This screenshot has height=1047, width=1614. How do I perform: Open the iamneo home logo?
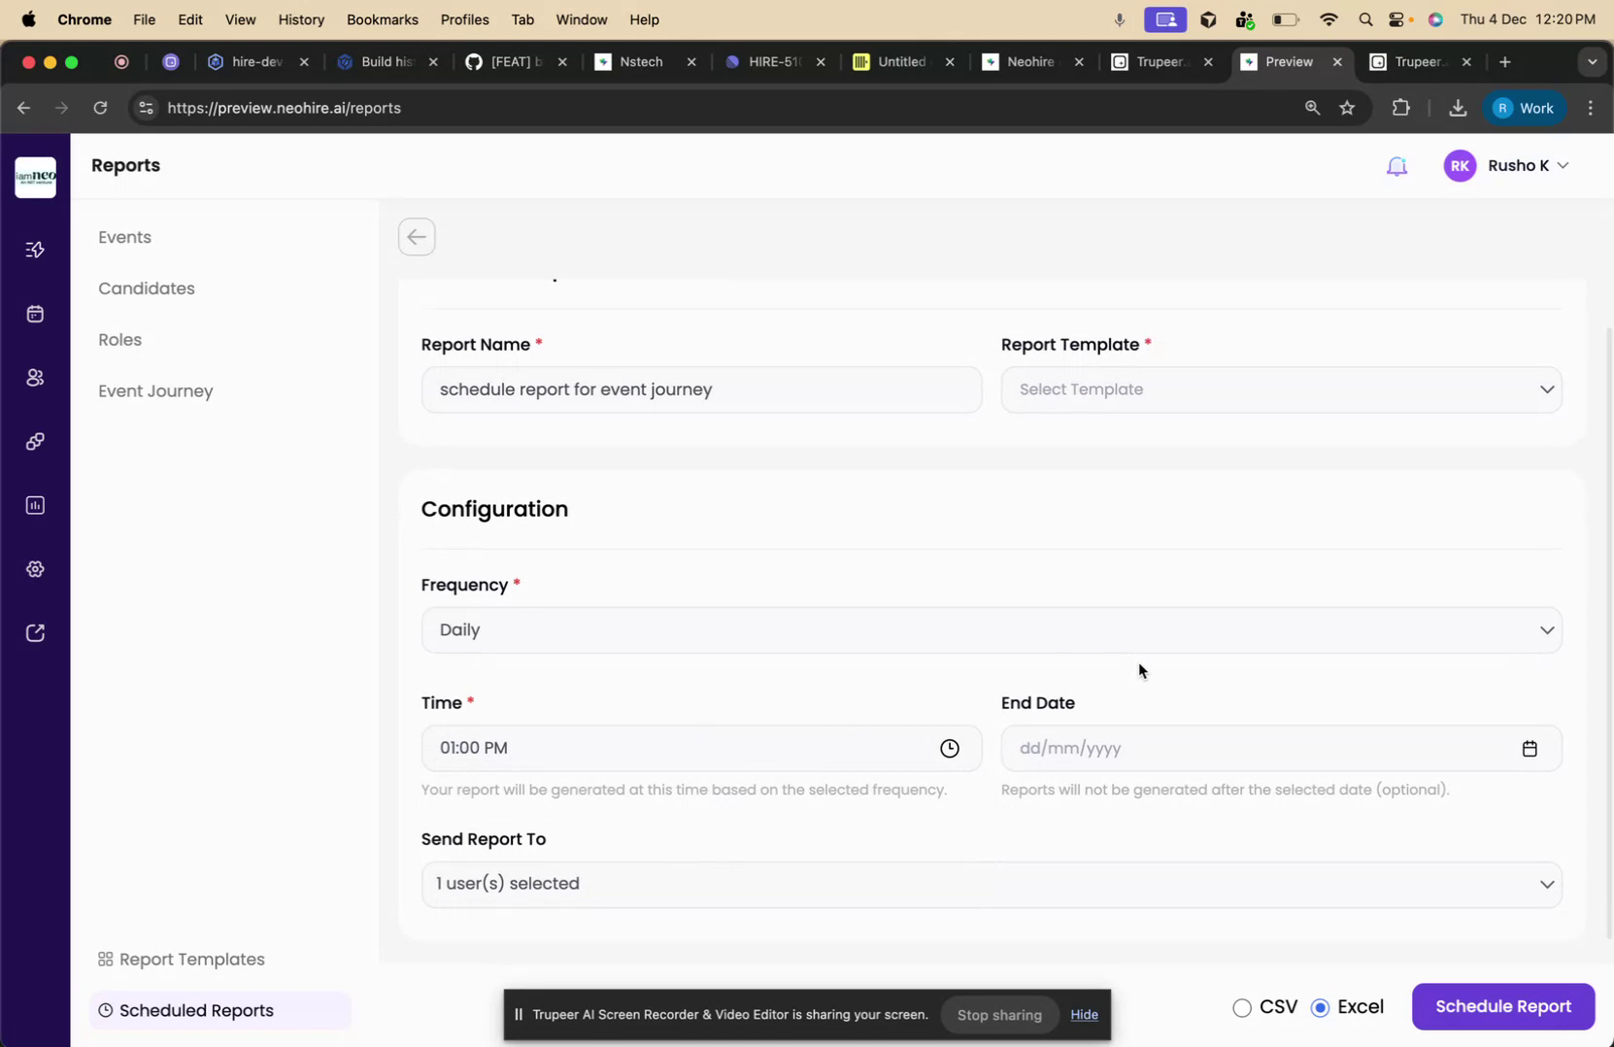pyautogui.click(x=35, y=177)
